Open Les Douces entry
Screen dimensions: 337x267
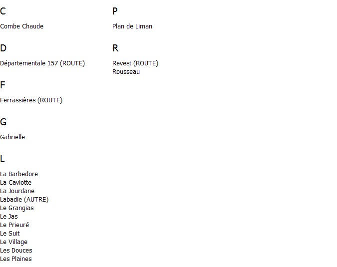pyautogui.click(x=16, y=250)
